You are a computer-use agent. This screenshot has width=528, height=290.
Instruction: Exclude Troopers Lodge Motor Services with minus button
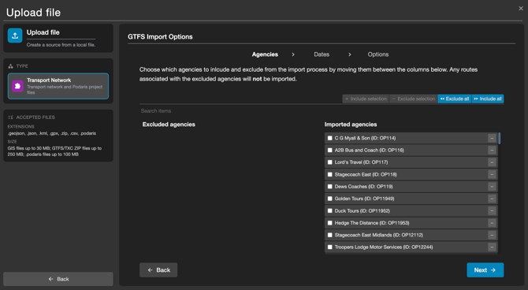(x=492, y=247)
